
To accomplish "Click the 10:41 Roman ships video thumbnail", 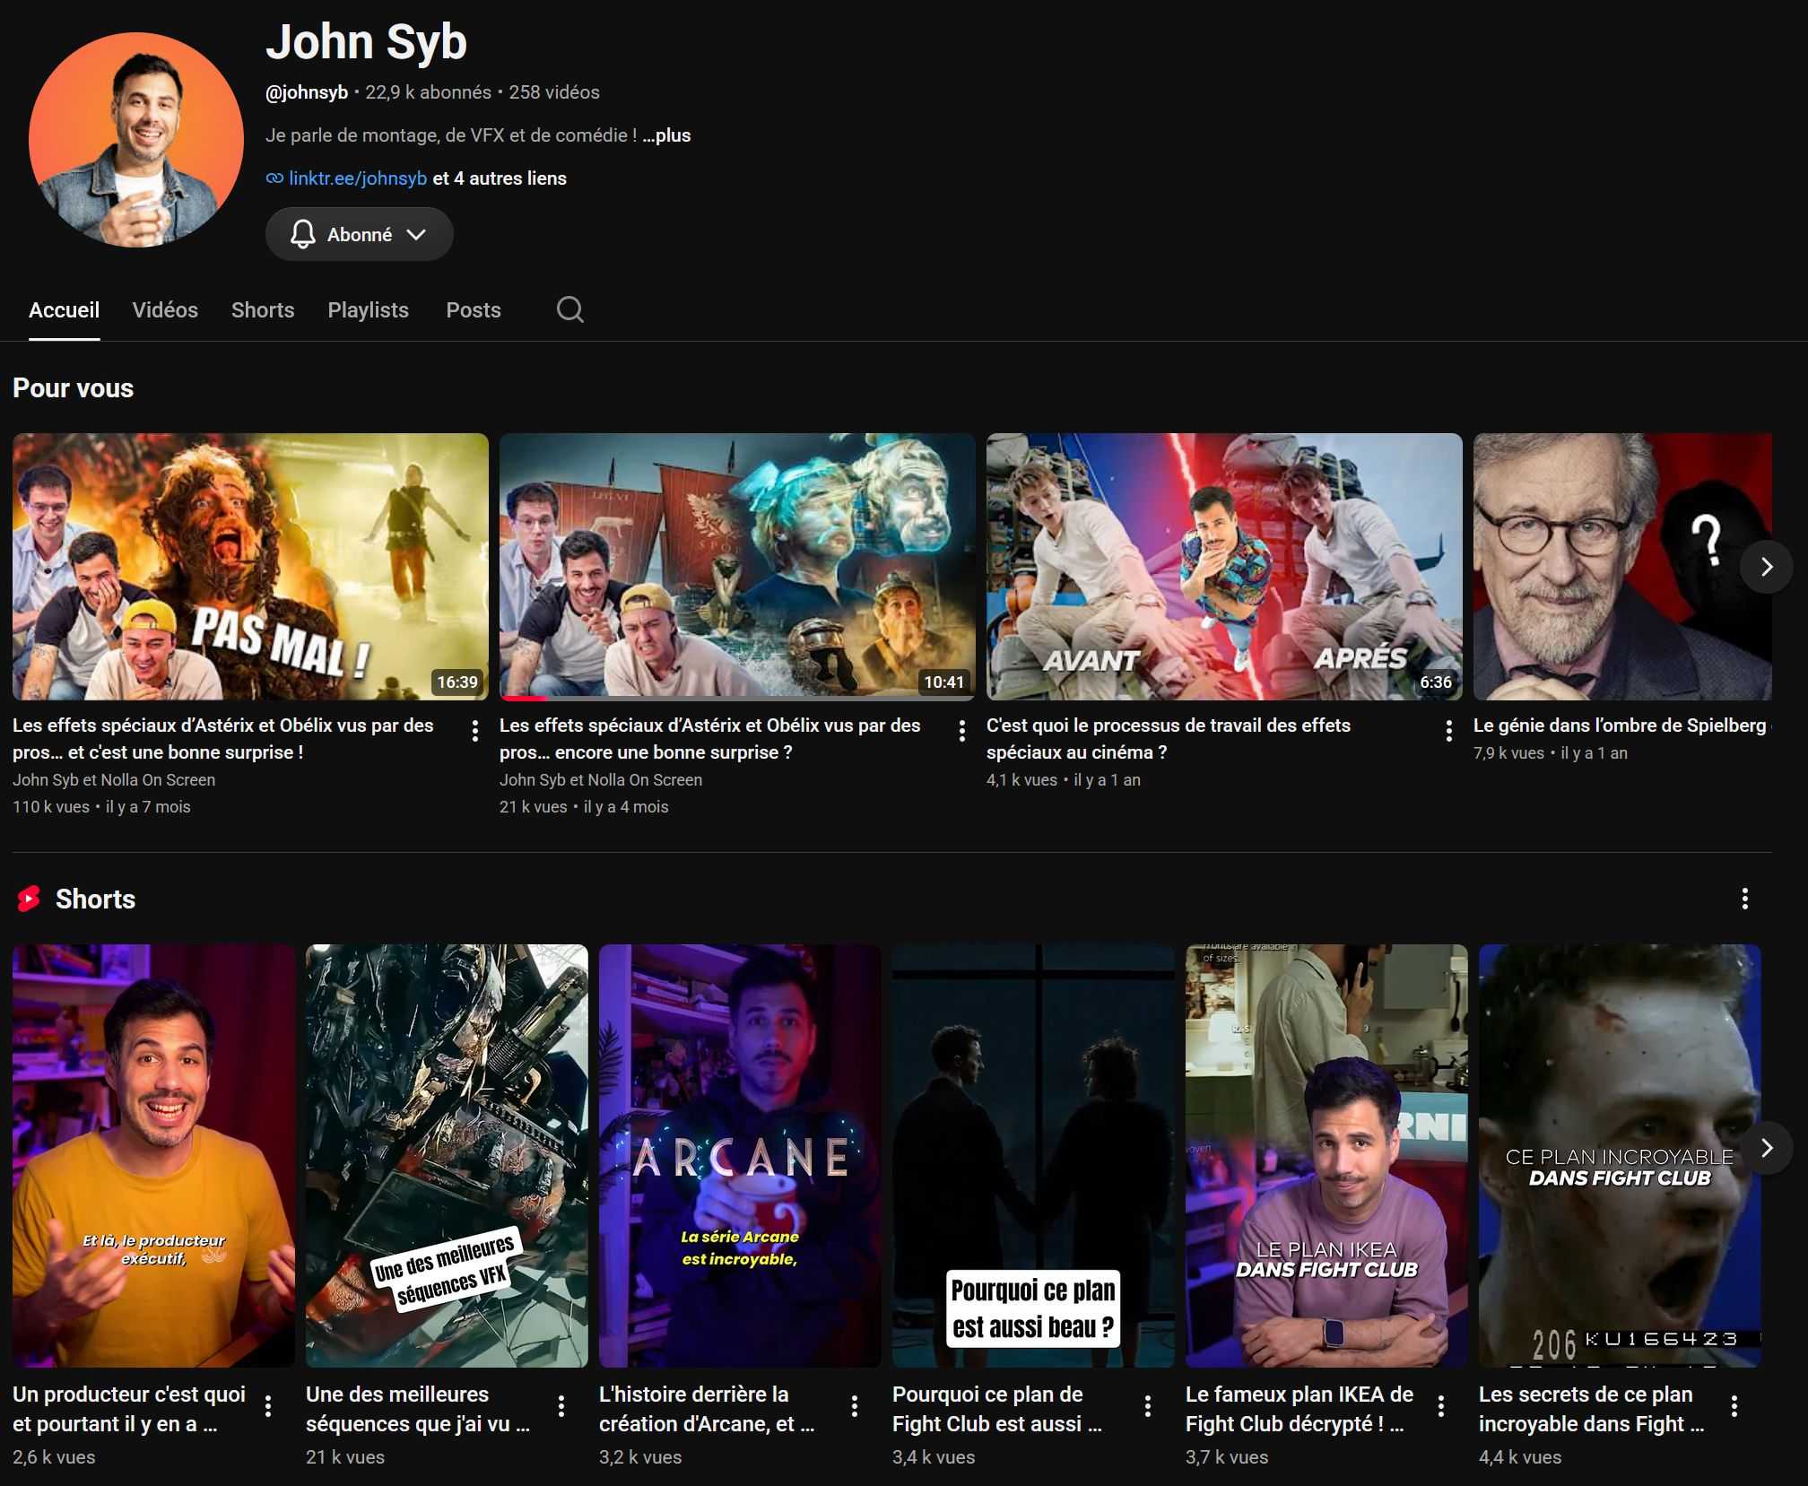I will pos(737,567).
